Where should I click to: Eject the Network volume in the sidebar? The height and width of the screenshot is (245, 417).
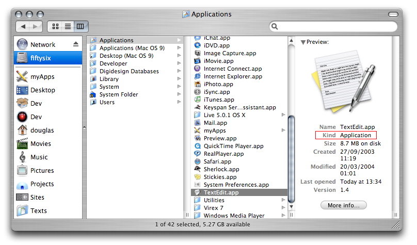(x=76, y=44)
